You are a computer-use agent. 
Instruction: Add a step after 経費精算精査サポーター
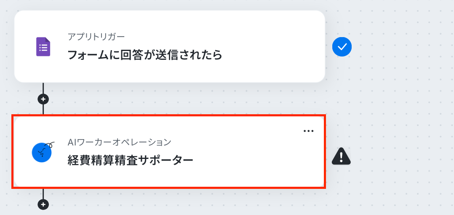pyautogui.click(x=43, y=204)
